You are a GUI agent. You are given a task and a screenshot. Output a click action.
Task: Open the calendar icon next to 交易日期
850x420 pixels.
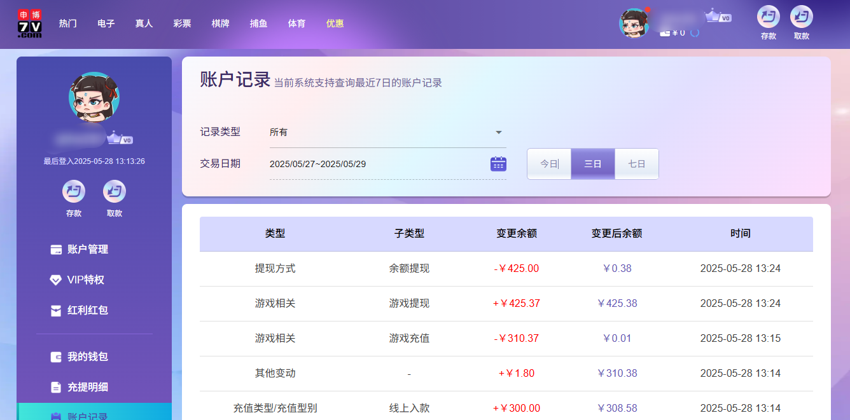498,163
